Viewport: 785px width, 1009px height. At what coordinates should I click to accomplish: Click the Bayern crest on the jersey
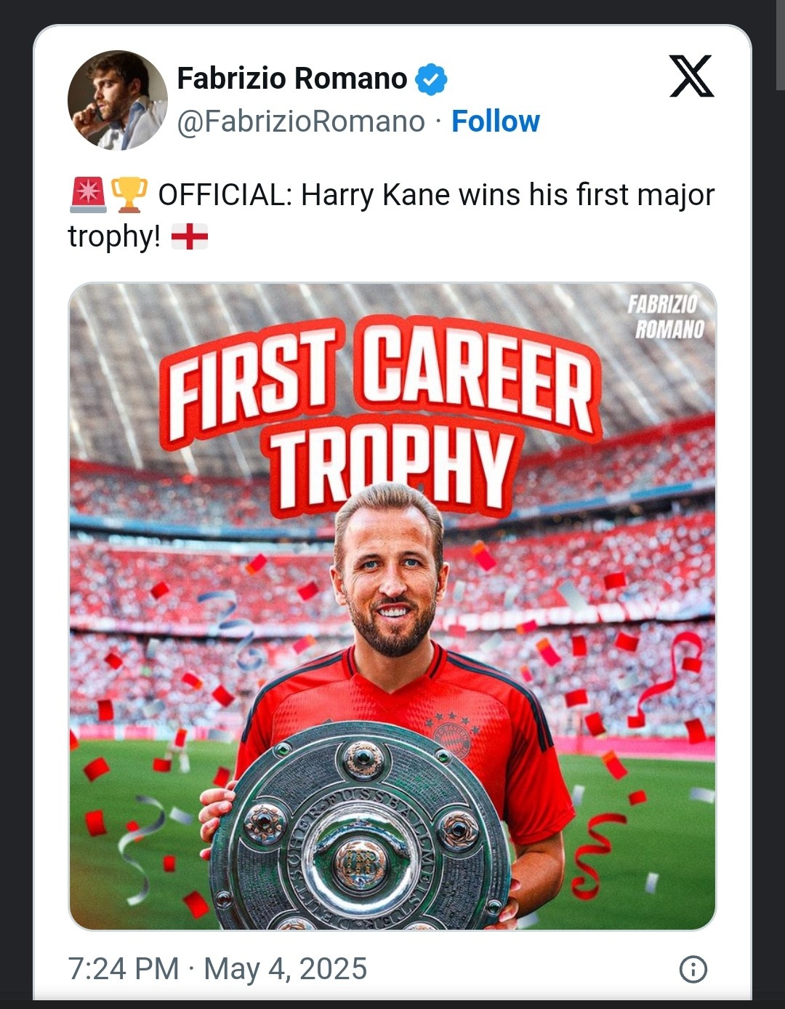(452, 738)
